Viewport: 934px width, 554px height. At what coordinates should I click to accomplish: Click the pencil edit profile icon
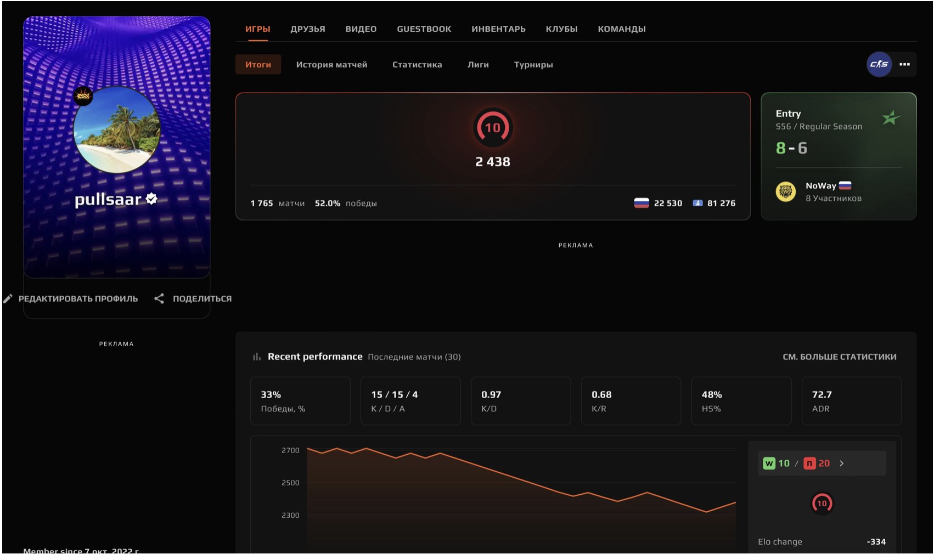click(x=8, y=298)
